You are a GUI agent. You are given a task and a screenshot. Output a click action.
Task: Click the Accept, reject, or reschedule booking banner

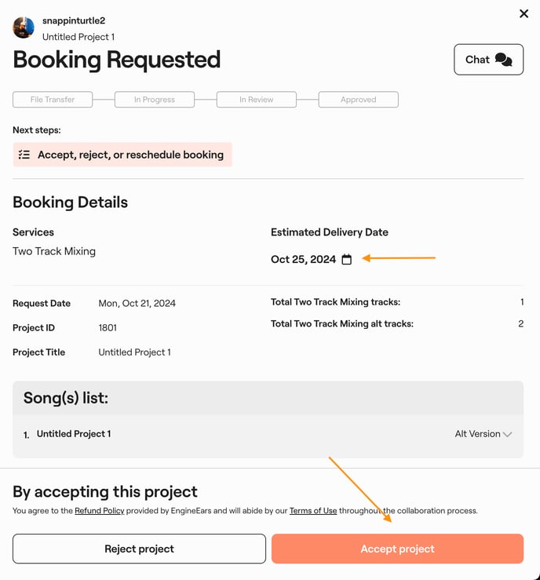pos(122,155)
